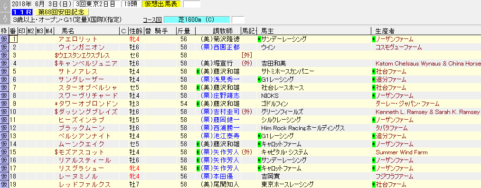This screenshot has height=188, width=481.
Task: Click trainer (美)菊沢隆徳
Action: [x=220, y=39]
